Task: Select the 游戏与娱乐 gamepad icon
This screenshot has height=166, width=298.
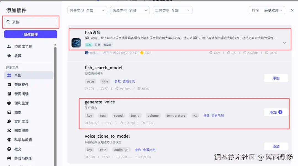Action: tap(9, 158)
